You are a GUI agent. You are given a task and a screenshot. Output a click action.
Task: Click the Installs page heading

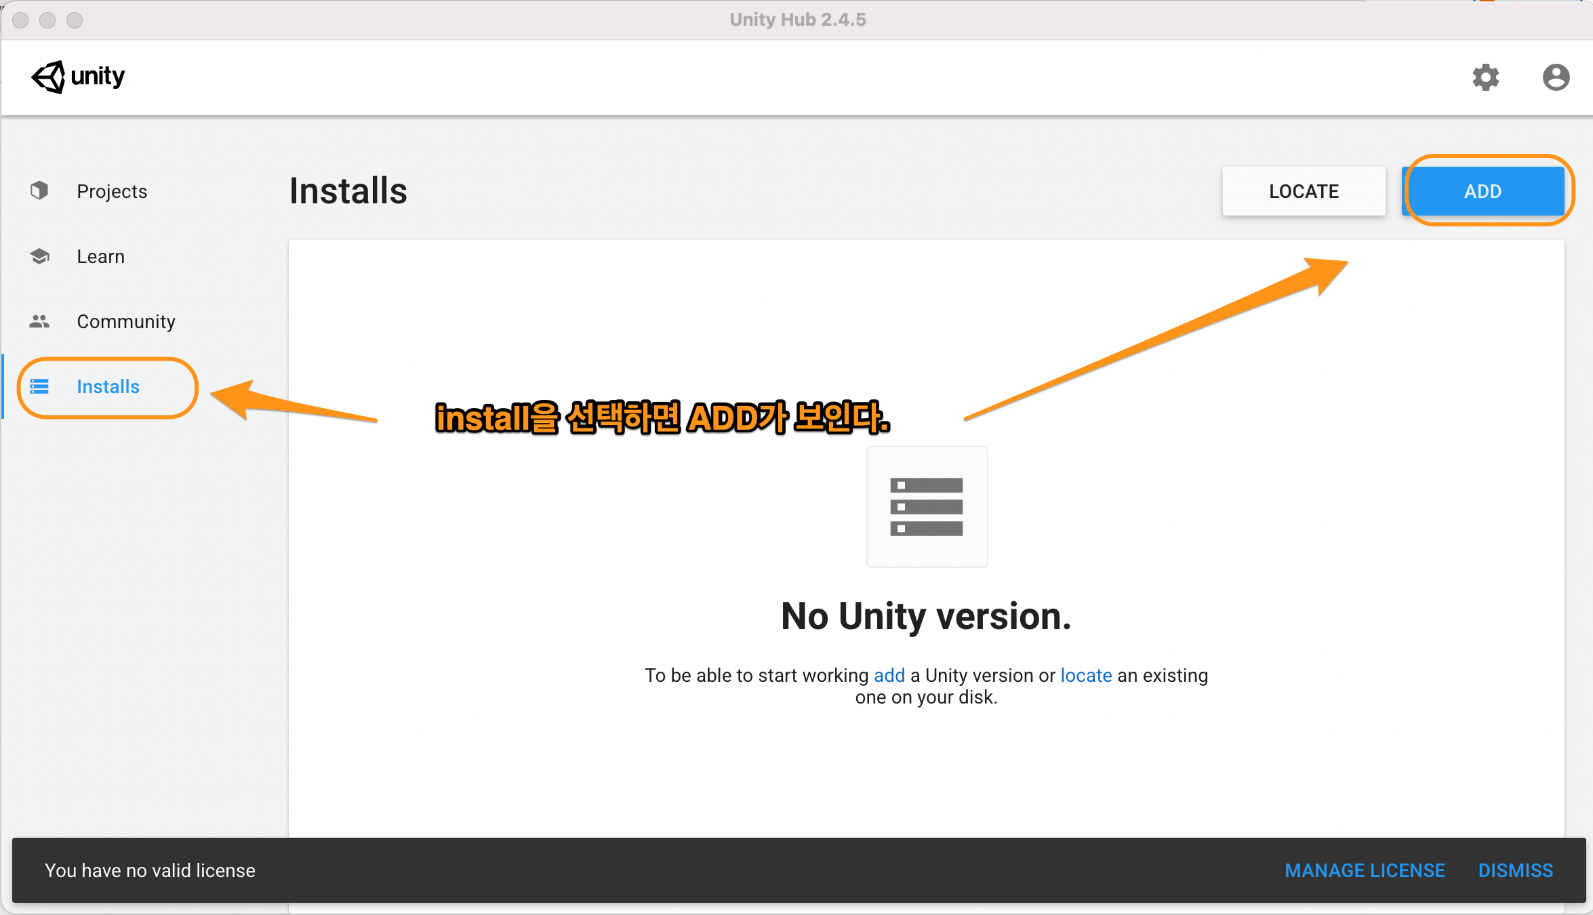click(x=348, y=191)
